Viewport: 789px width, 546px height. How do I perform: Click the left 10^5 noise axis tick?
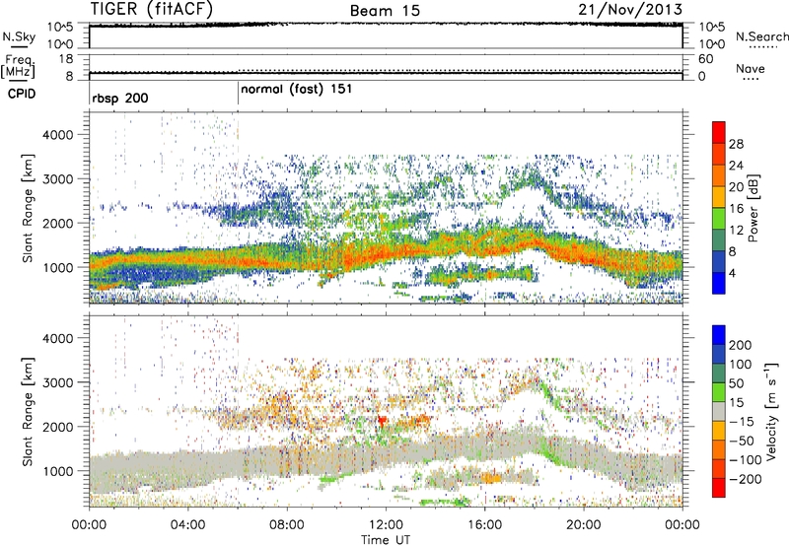point(60,28)
